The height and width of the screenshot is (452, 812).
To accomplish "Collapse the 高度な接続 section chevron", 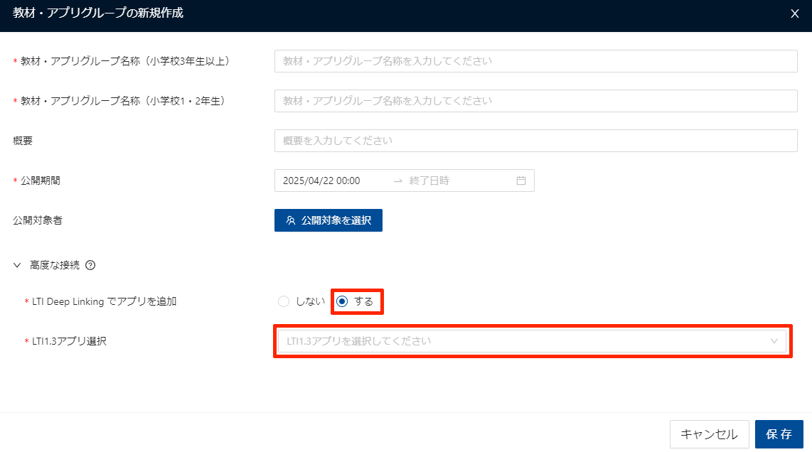I will point(17,266).
